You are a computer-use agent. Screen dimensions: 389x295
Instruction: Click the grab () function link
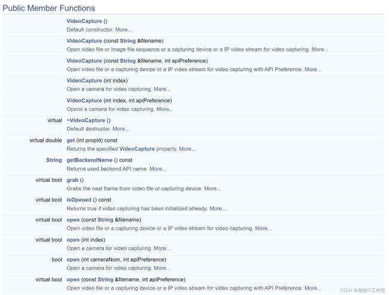tap(72, 180)
